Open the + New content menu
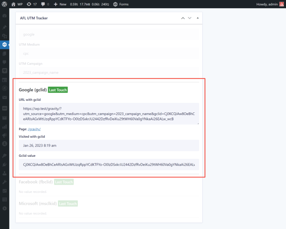 coord(60,4)
